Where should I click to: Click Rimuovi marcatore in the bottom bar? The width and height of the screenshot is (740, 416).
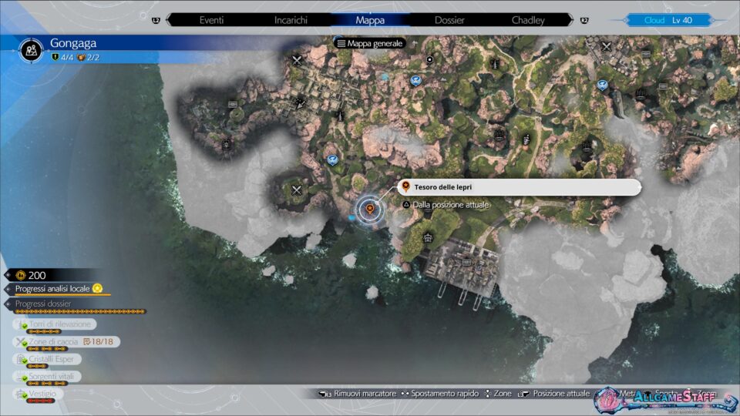358,394
